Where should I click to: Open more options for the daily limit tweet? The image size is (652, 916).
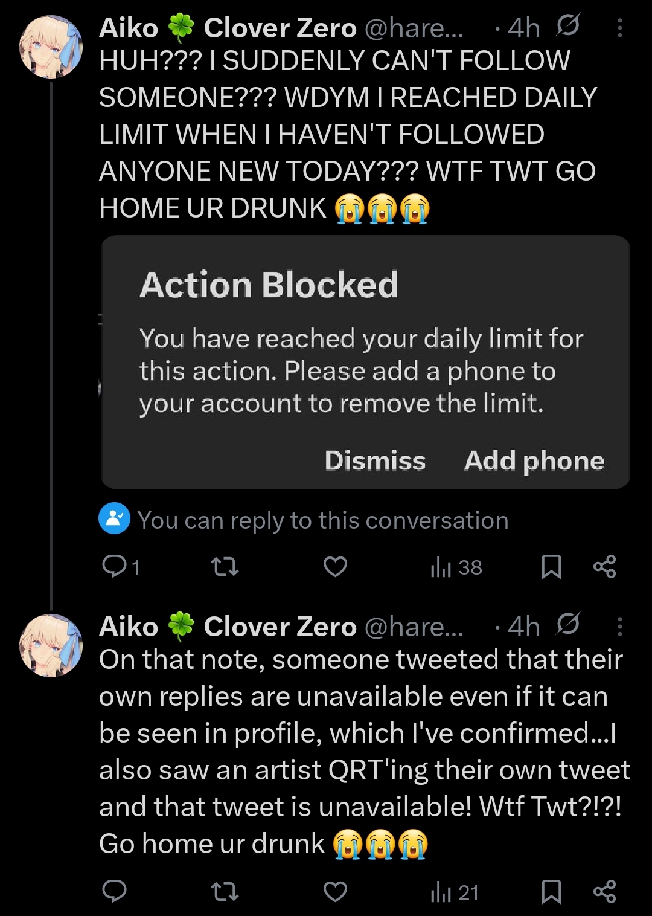coord(620,28)
